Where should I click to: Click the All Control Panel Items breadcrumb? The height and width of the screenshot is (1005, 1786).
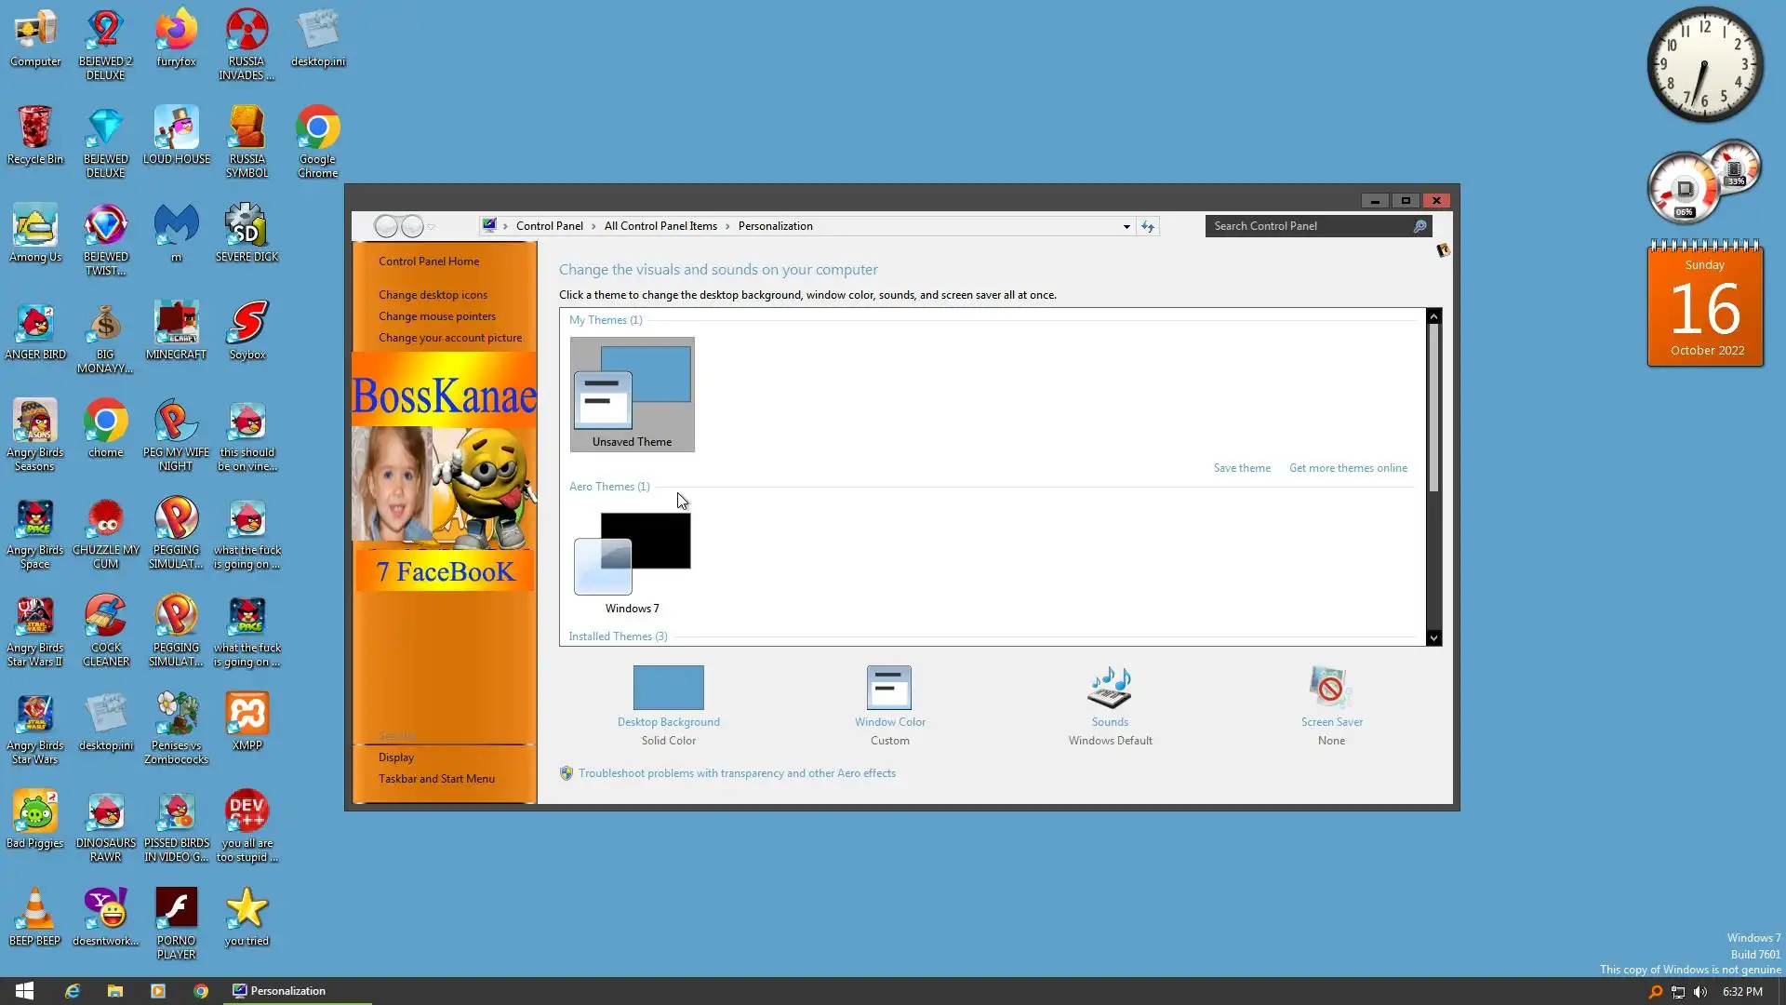click(660, 226)
